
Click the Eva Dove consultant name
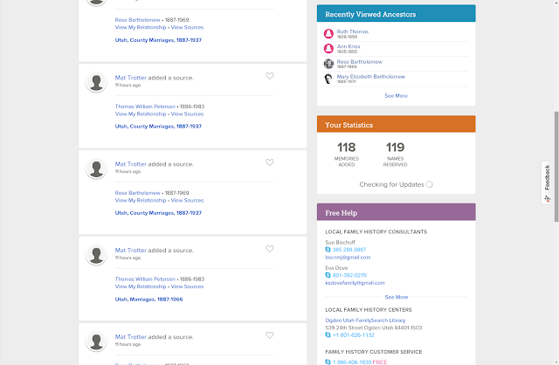click(x=336, y=268)
